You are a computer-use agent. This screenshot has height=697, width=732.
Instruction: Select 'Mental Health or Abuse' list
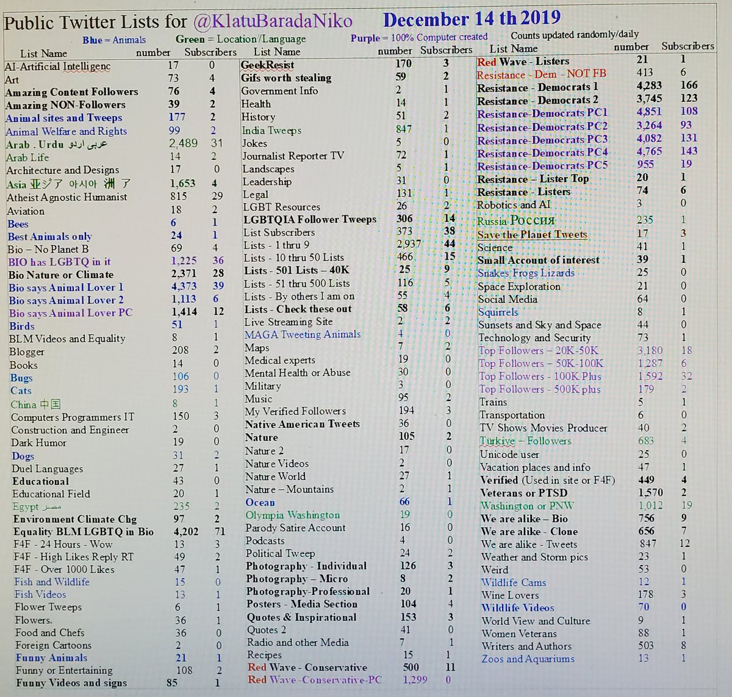click(x=298, y=373)
